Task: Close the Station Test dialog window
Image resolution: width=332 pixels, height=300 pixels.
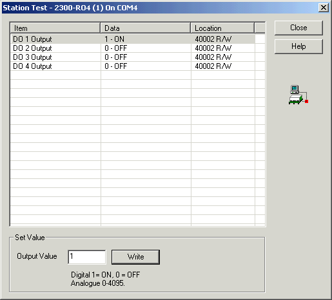Action: (324, 8)
